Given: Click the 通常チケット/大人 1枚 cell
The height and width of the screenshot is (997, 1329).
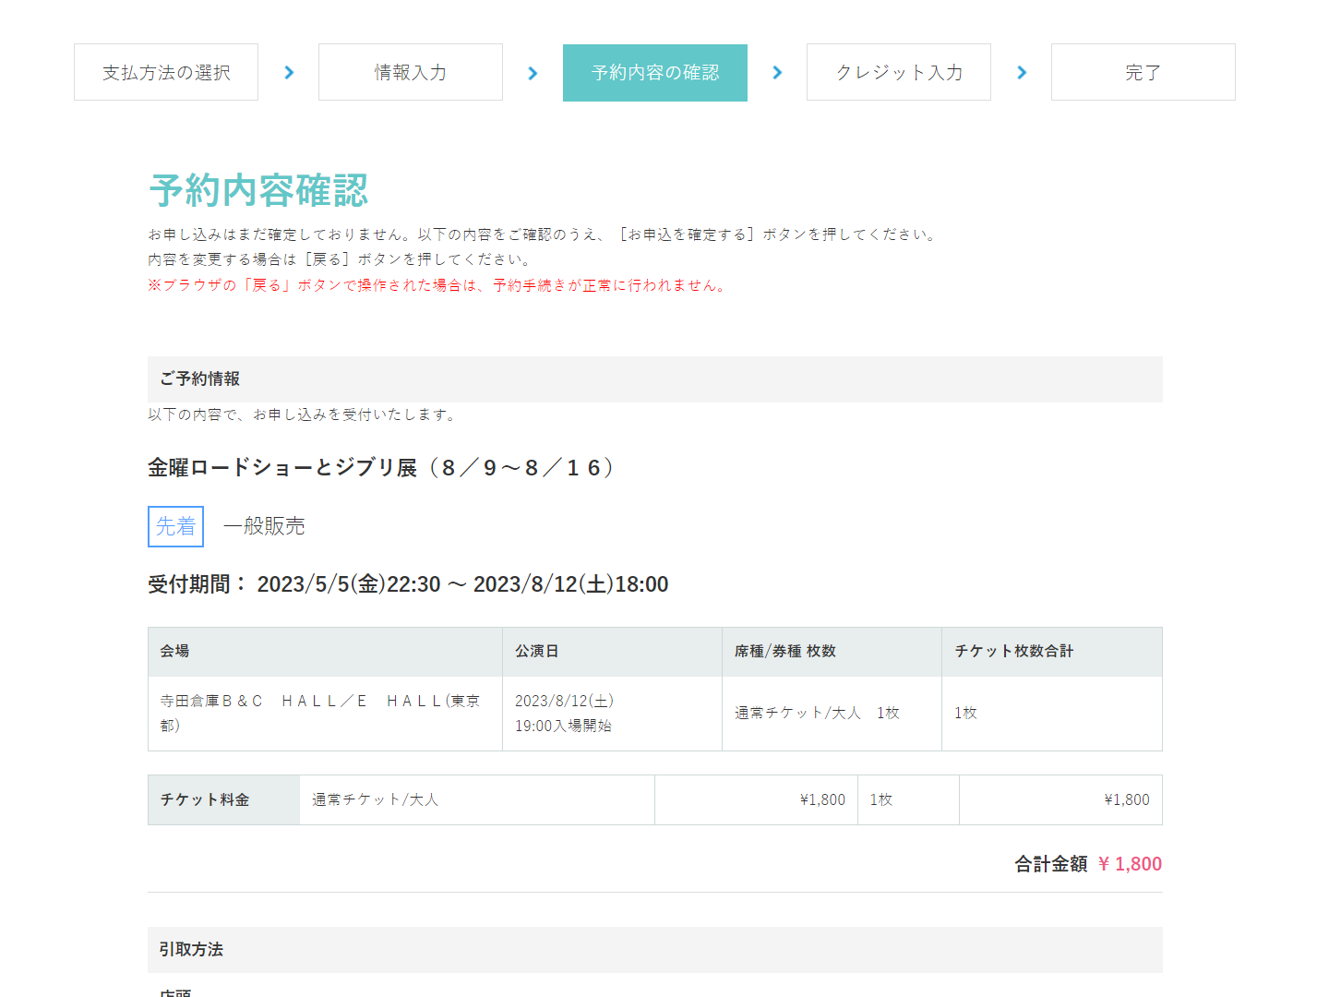Looking at the screenshot, I should coord(832,714).
